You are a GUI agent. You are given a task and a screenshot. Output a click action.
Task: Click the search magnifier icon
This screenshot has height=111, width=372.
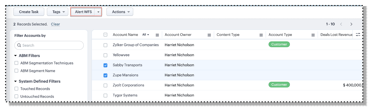click(x=19, y=45)
